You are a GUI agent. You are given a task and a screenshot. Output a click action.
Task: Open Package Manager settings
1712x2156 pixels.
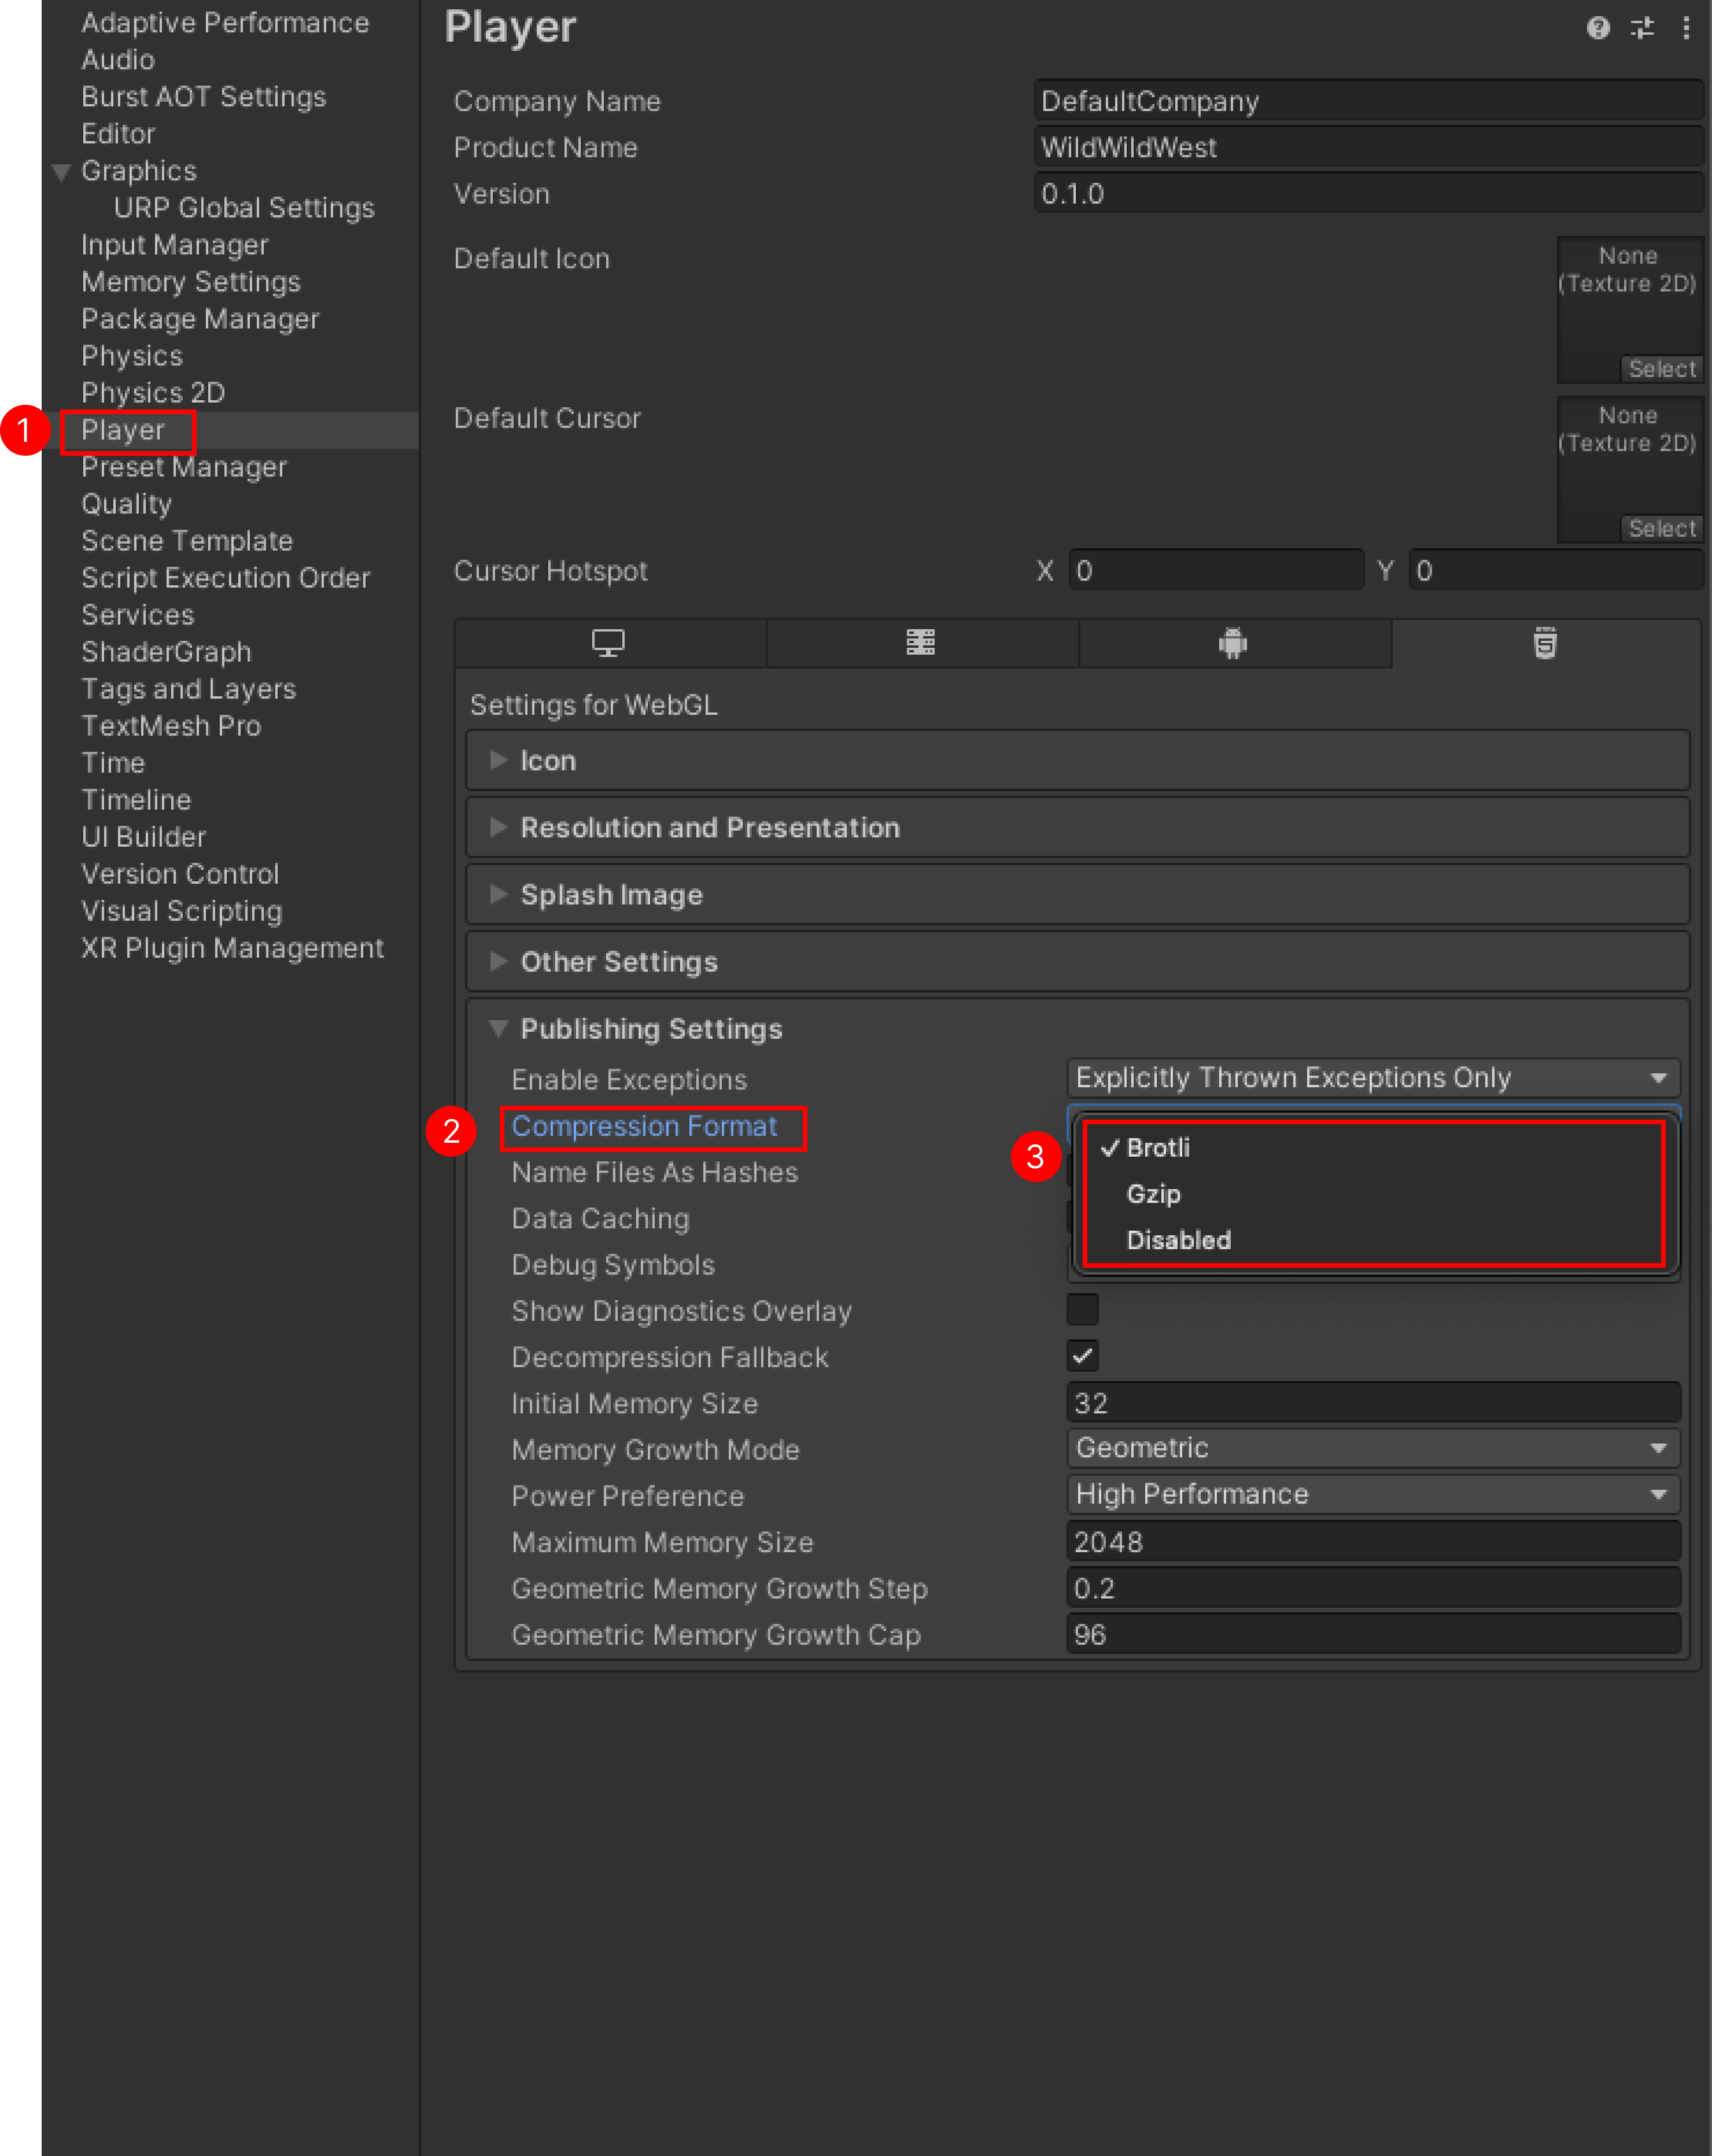[x=200, y=319]
